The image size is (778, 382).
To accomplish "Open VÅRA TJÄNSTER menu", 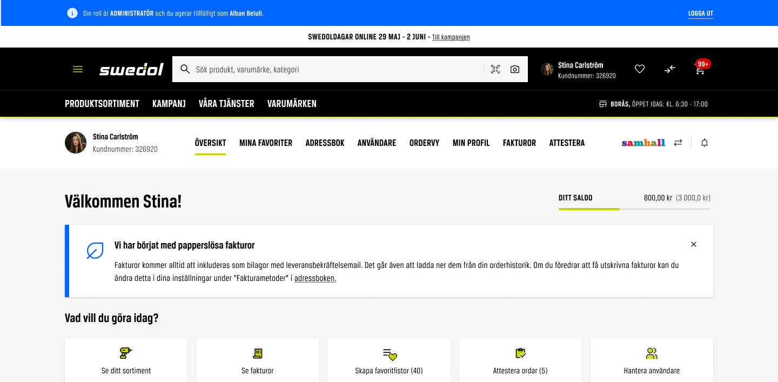I will pyautogui.click(x=226, y=104).
